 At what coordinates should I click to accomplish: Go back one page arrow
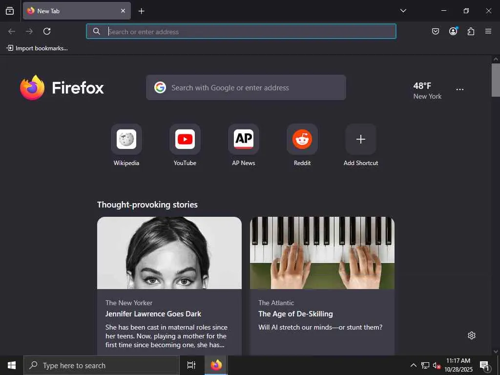coord(12,31)
